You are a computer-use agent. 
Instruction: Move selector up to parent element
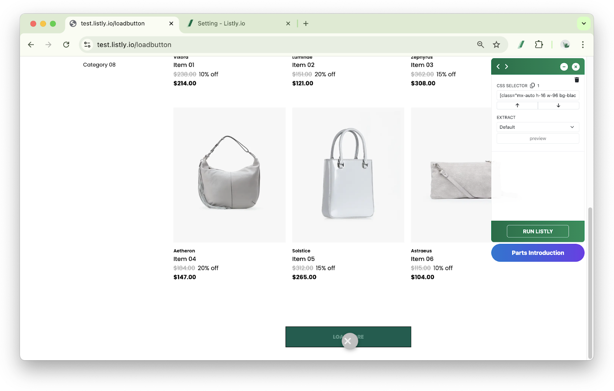517,105
